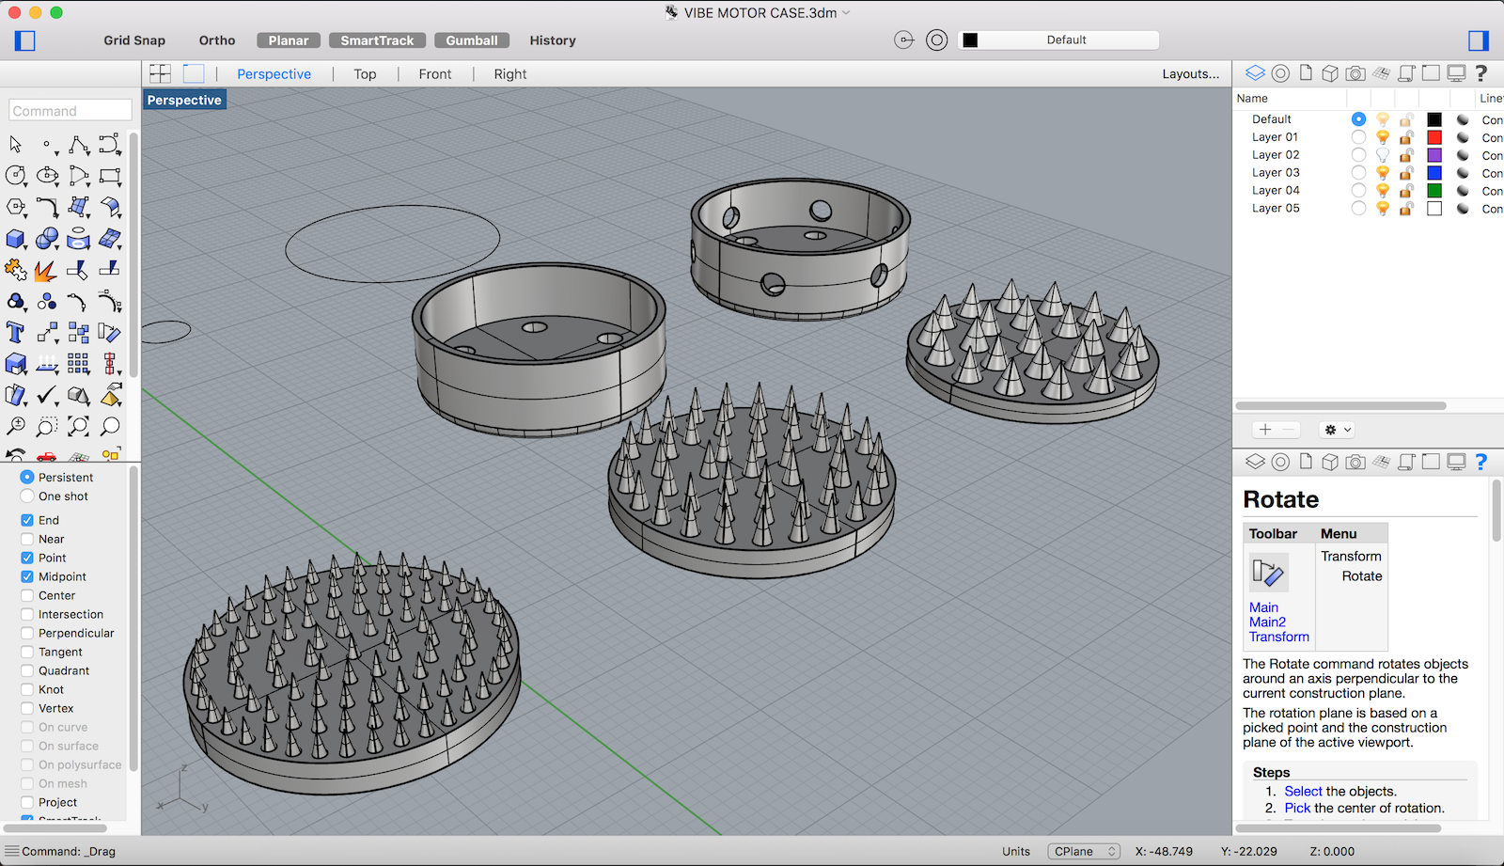The image size is (1504, 866).
Task: Toggle visibility bulb of Layer 02
Action: [x=1383, y=155]
